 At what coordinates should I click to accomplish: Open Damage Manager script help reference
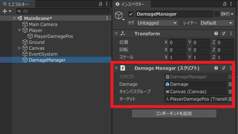point(216,68)
